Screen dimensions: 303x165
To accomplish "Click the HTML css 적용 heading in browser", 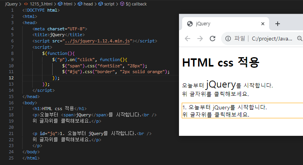I will click(x=220, y=62).
